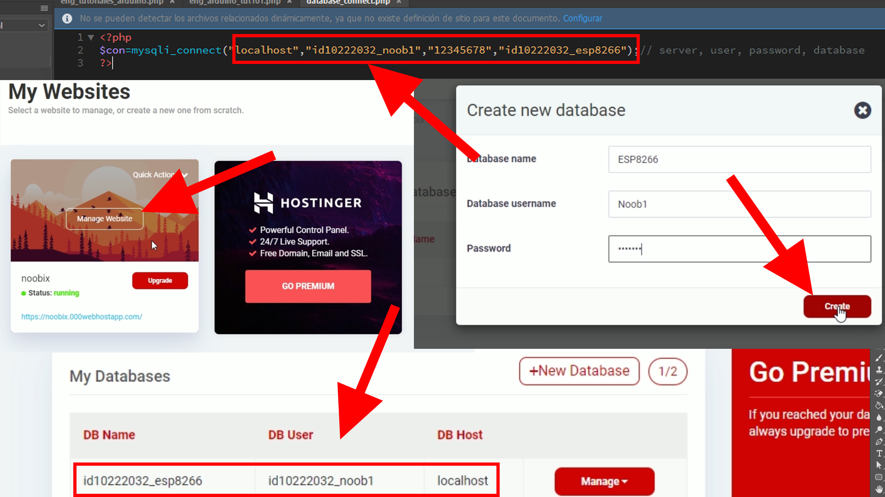The image size is (885, 497).
Task: Click the DB User column header
Action: point(290,435)
